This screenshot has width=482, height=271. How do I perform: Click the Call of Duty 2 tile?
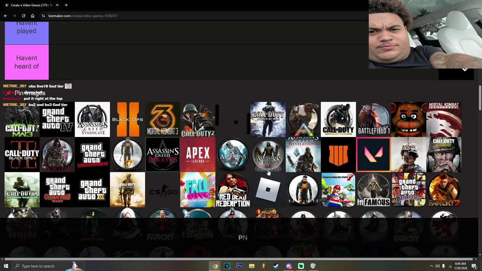tap(198, 119)
